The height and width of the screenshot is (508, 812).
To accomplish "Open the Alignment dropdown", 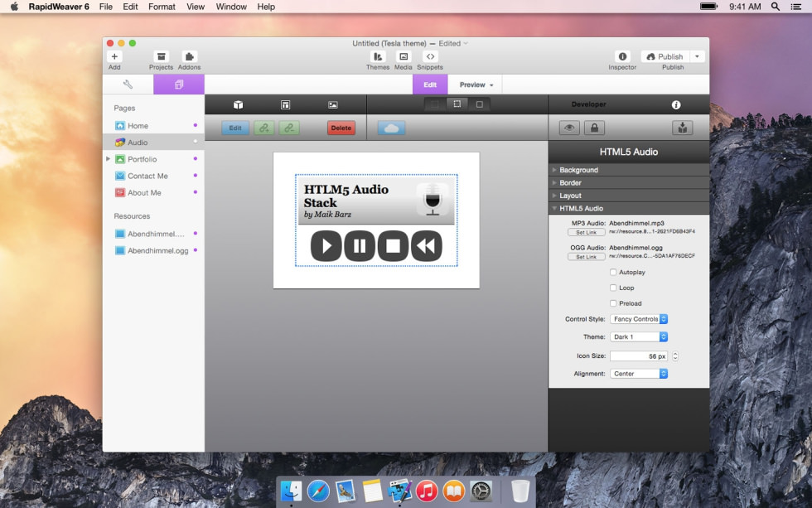I will pyautogui.click(x=639, y=374).
